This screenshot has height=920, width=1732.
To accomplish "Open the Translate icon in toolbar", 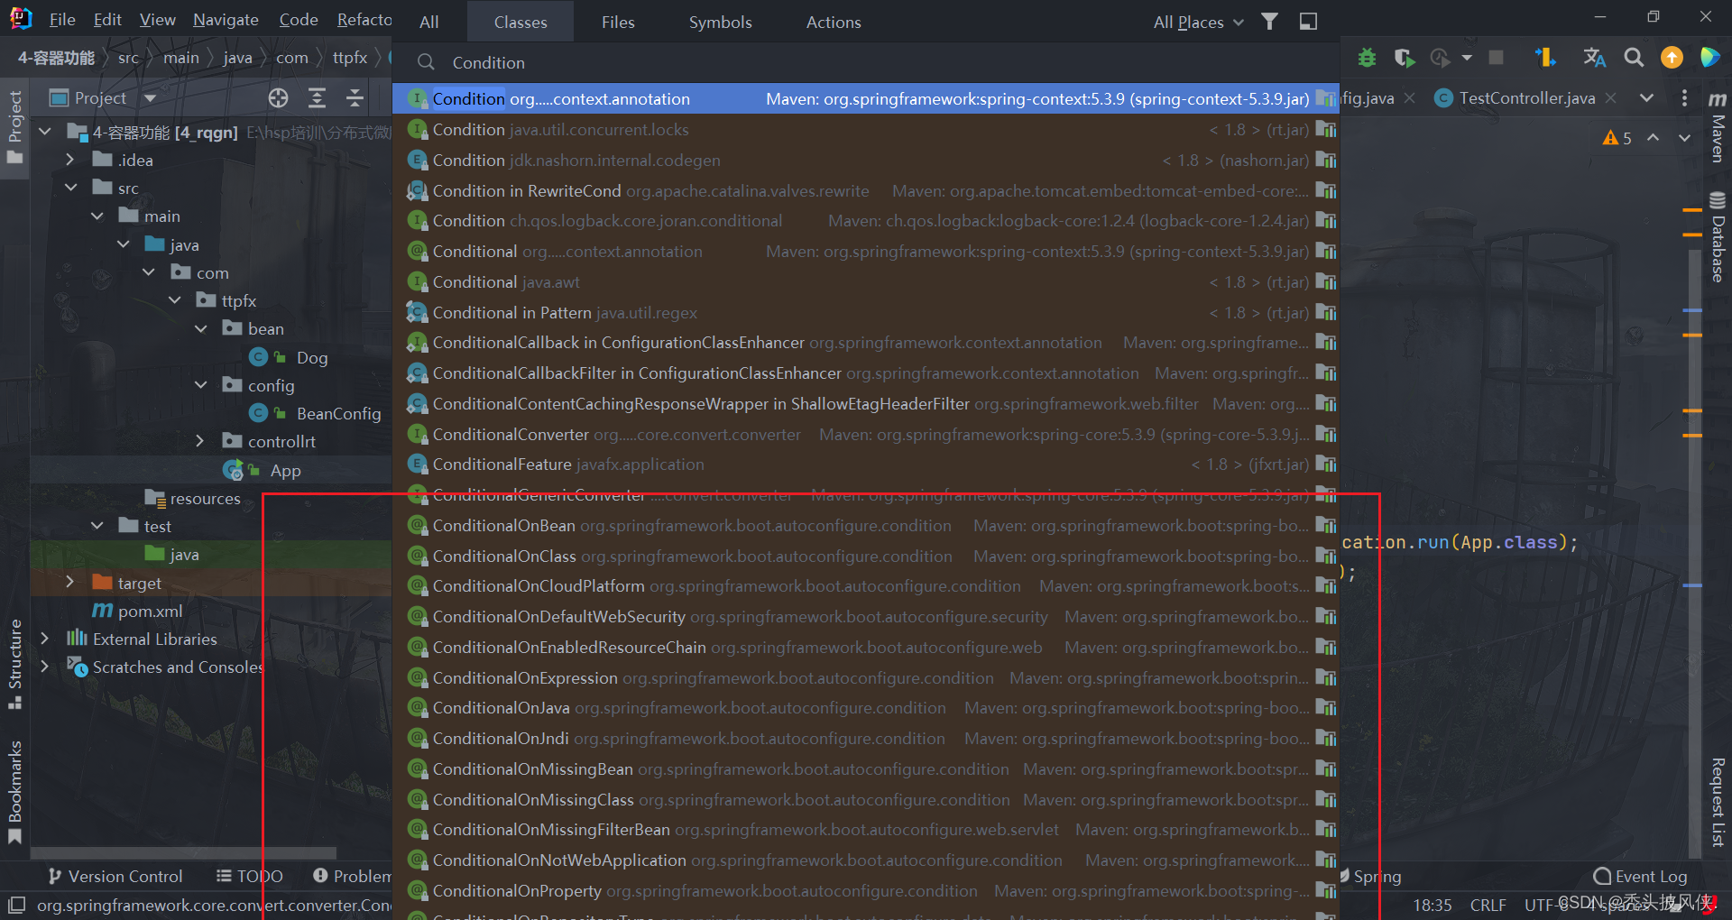I will point(1594,58).
